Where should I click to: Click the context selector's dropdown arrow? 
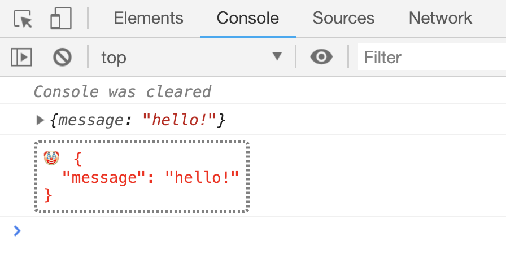[277, 56]
